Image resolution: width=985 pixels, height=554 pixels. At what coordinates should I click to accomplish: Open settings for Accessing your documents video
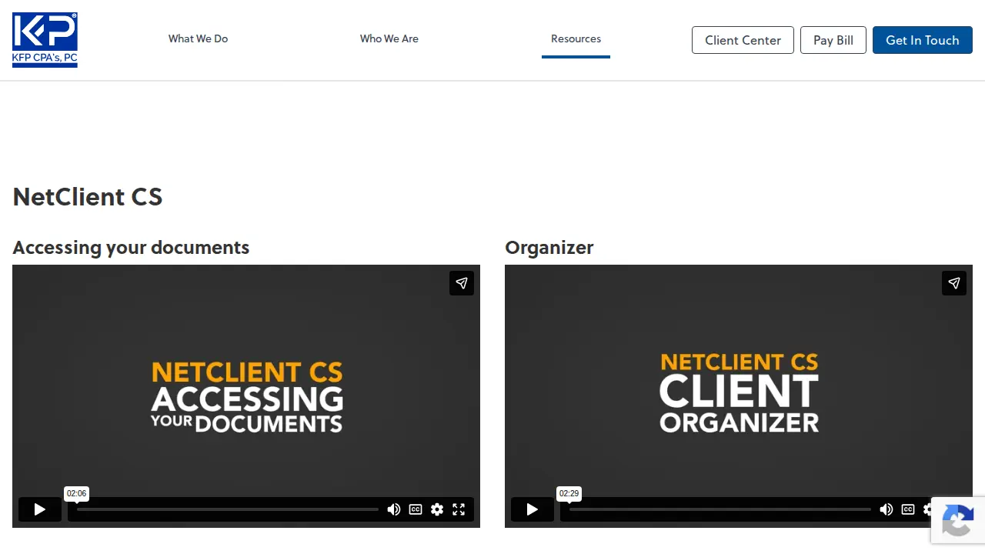coord(437,509)
